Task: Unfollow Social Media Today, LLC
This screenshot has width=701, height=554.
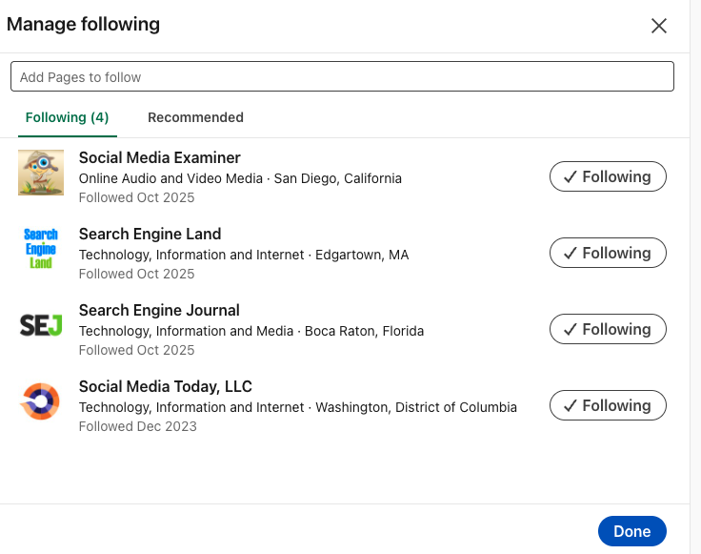Action: [608, 405]
